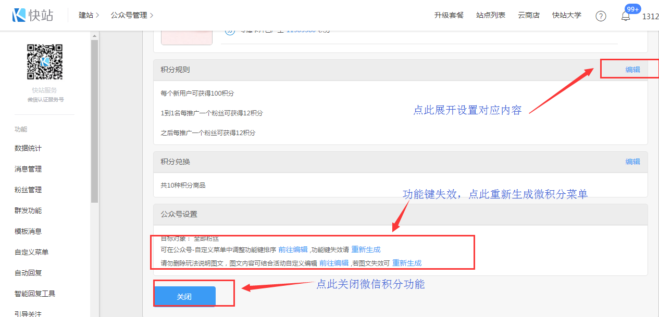The width and height of the screenshot is (659, 317).
Task: Open 粉丝管理 in the sidebar
Action: [x=28, y=190]
